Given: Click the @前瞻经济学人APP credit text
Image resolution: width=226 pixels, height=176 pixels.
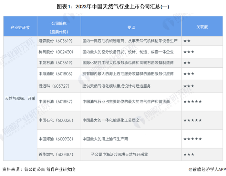Looking at the screenshot, I should [207, 169].
